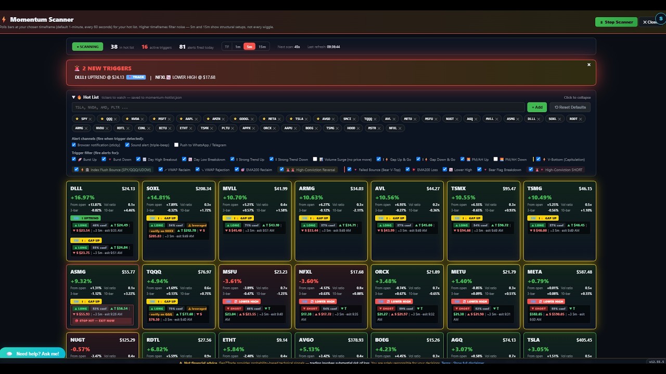Image resolution: width=666 pixels, height=374 pixels.
Task: Open the Need help chat bubble
Action: 32,353
